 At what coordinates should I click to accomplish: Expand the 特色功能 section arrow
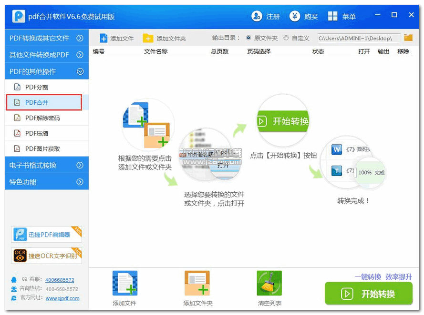tap(80, 182)
